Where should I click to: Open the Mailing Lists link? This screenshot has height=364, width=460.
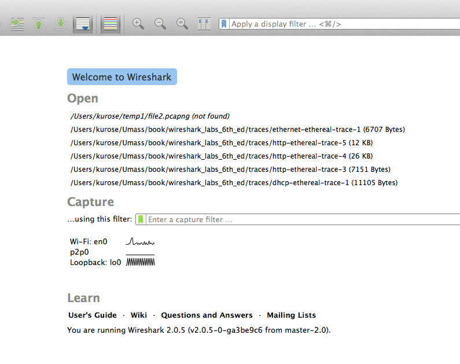click(x=291, y=315)
